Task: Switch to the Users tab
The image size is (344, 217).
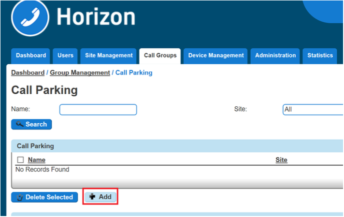Action: tap(65, 56)
